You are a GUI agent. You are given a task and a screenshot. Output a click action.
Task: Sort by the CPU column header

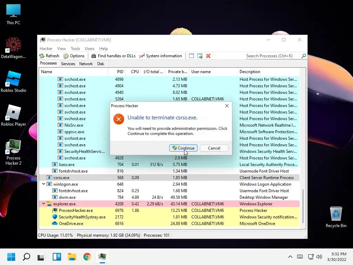pyautogui.click(x=133, y=72)
